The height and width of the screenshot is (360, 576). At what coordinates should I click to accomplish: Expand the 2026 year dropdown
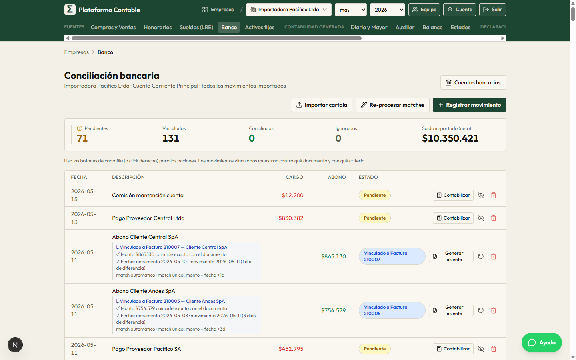388,10
